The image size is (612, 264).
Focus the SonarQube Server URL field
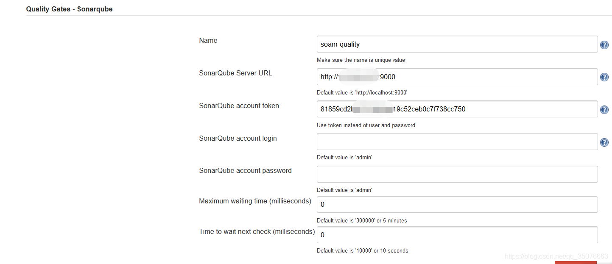coord(457,77)
